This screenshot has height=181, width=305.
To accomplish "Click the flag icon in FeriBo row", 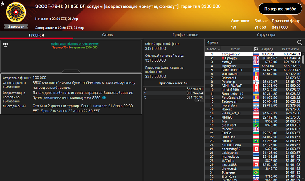I will pos(256,133).
